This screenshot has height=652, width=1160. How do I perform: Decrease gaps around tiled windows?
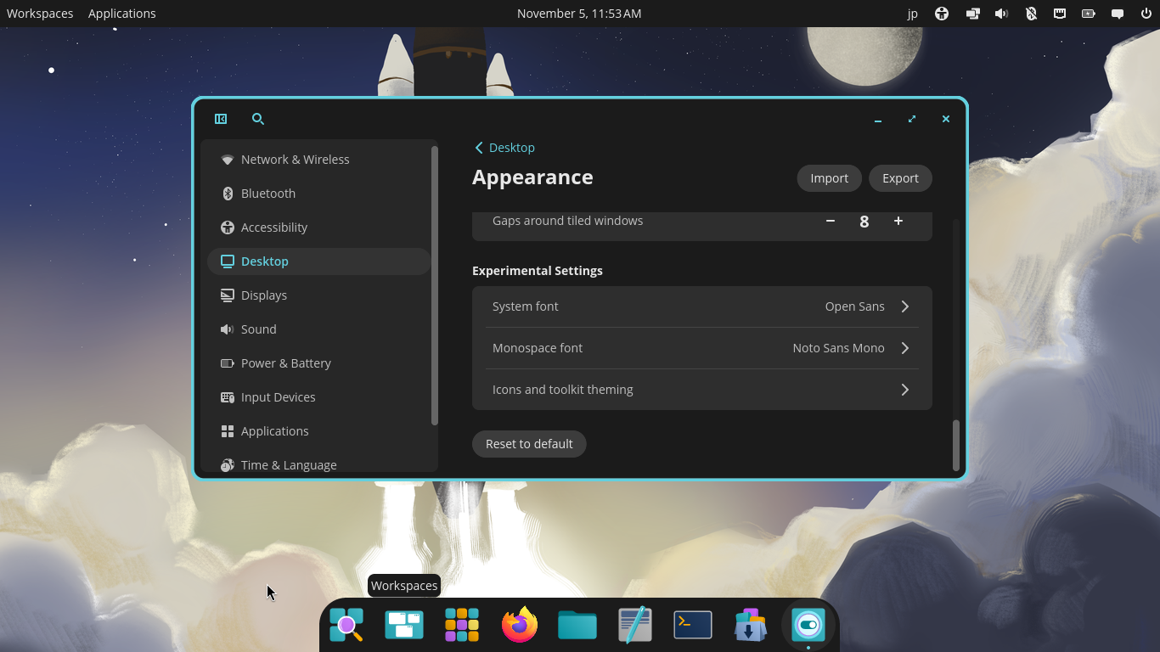tap(831, 221)
